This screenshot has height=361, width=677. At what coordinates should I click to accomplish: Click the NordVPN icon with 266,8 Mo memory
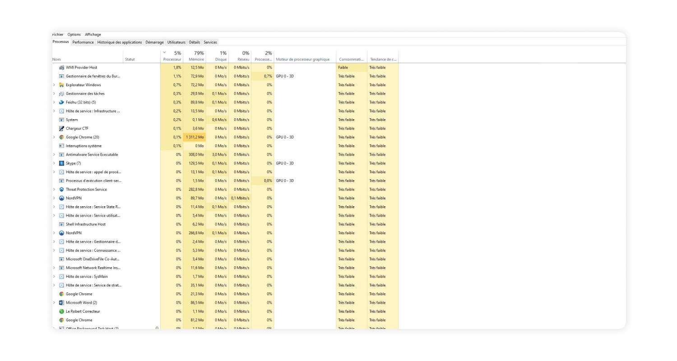click(x=61, y=233)
